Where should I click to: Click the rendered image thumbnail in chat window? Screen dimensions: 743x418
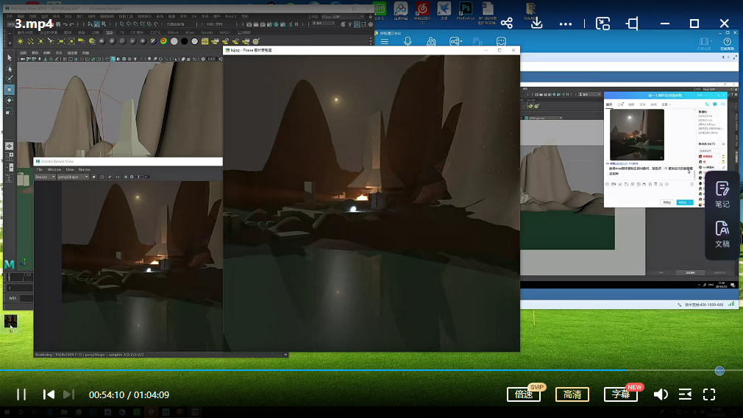pos(637,135)
